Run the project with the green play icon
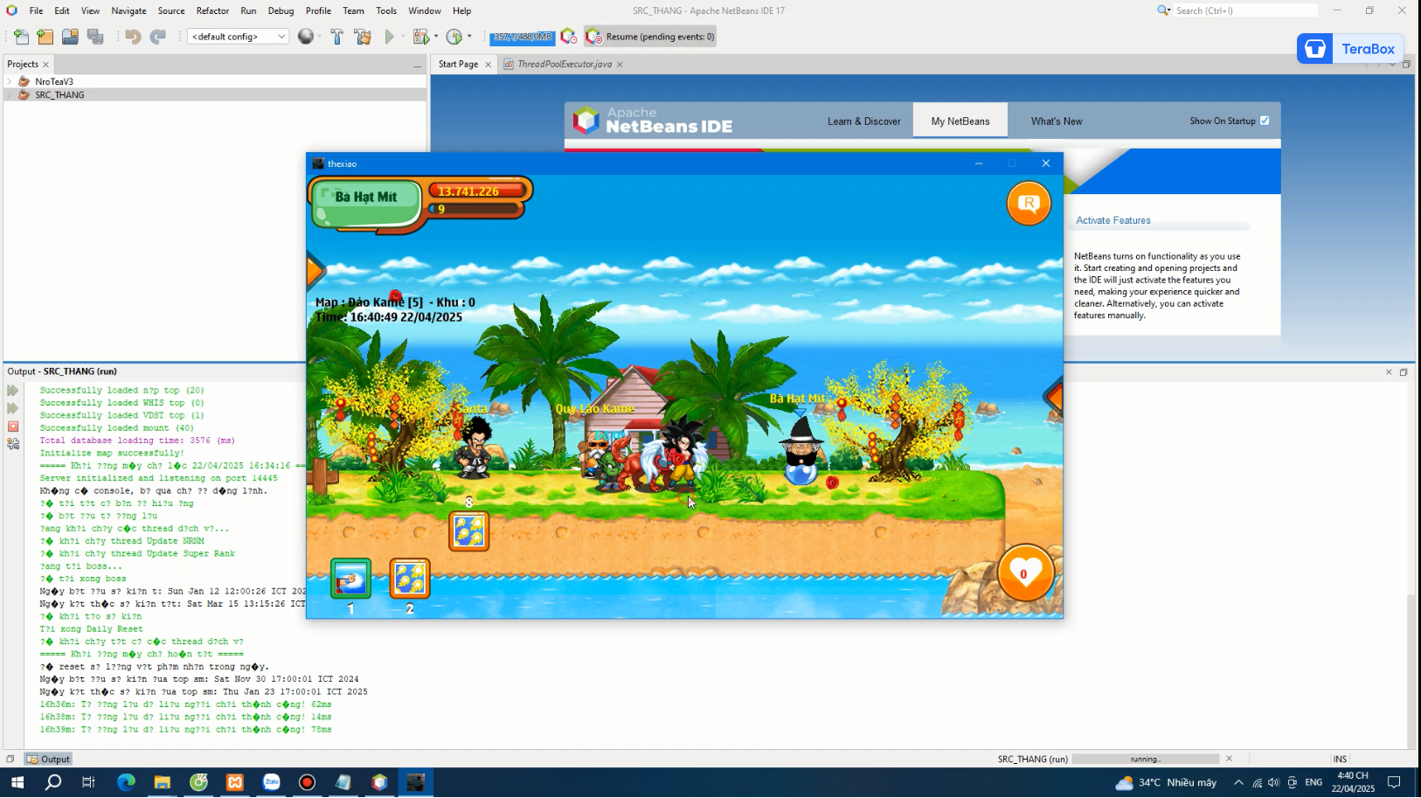Image resolution: width=1421 pixels, height=798 pixels. click(x=390, y=37)
